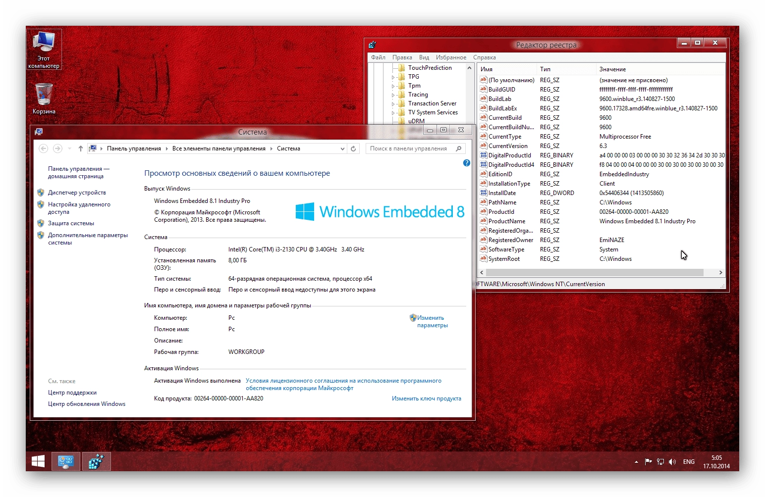Click the Tracing folder icon in registry tree
The height and width of the screenshot is (497, 765).
click(x=401, y=95)
